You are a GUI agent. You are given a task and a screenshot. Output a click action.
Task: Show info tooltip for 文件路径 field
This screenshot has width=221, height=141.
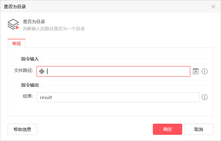click(x=204, y=71)
